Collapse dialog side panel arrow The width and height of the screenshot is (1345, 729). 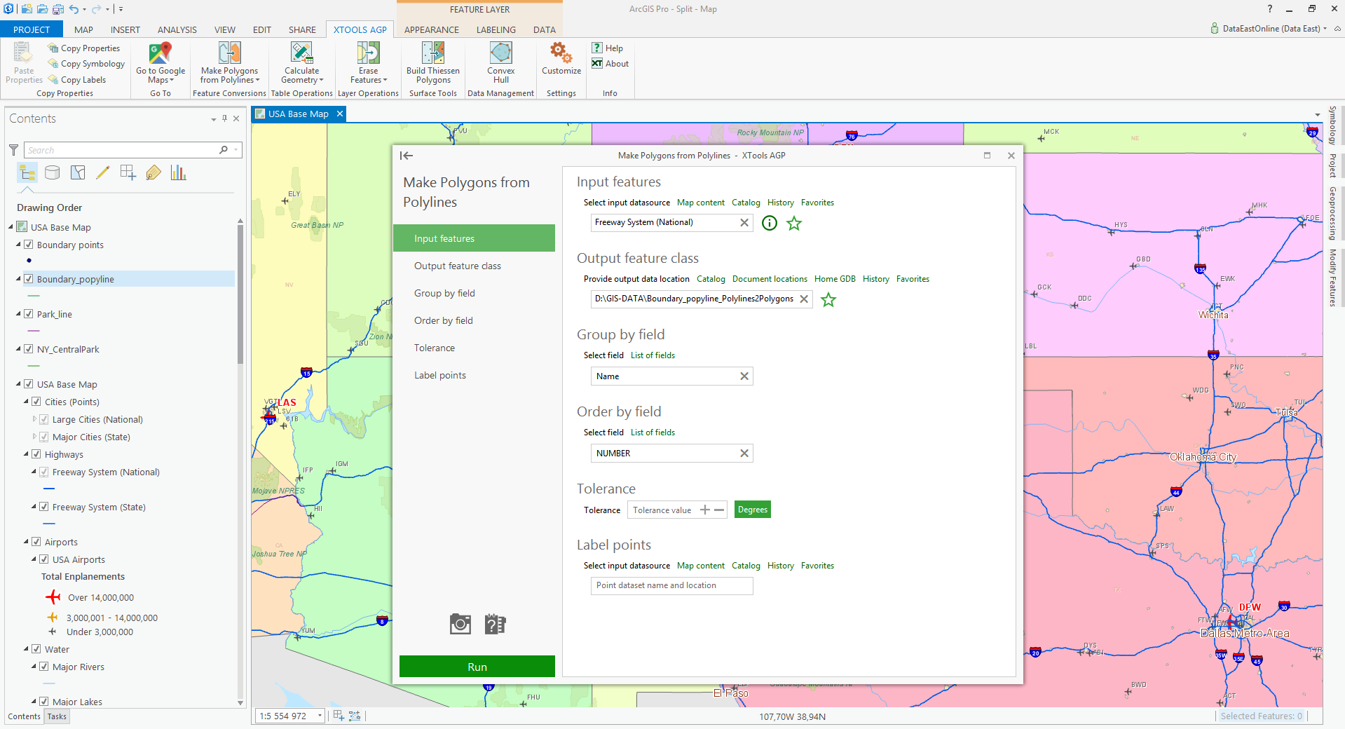tap(407, 156)
